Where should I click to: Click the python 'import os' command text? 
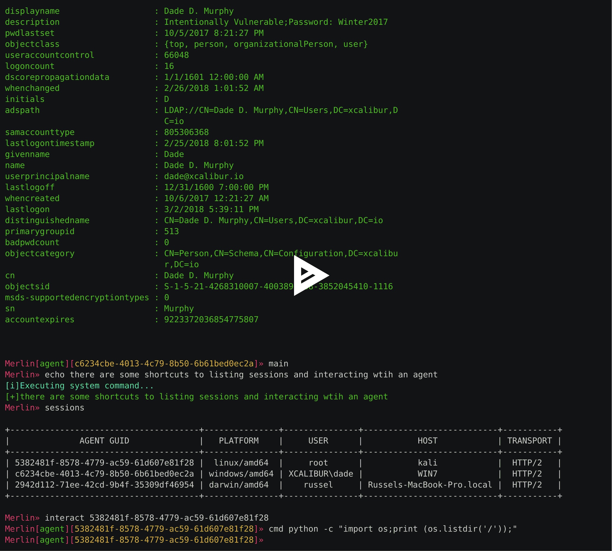(393, 529)
